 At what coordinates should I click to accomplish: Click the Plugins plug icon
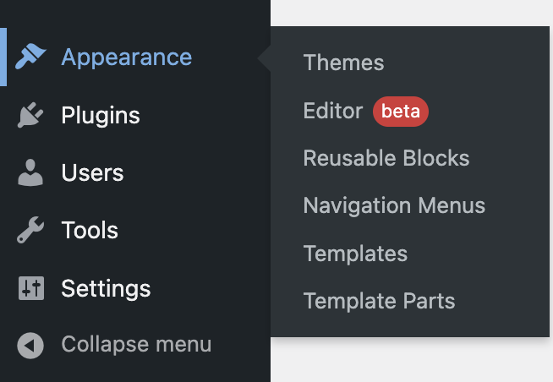point(30,116)
